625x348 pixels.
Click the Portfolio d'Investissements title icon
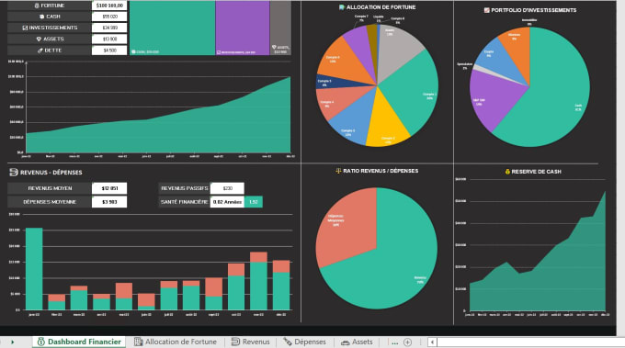click(x=487, y=10)
